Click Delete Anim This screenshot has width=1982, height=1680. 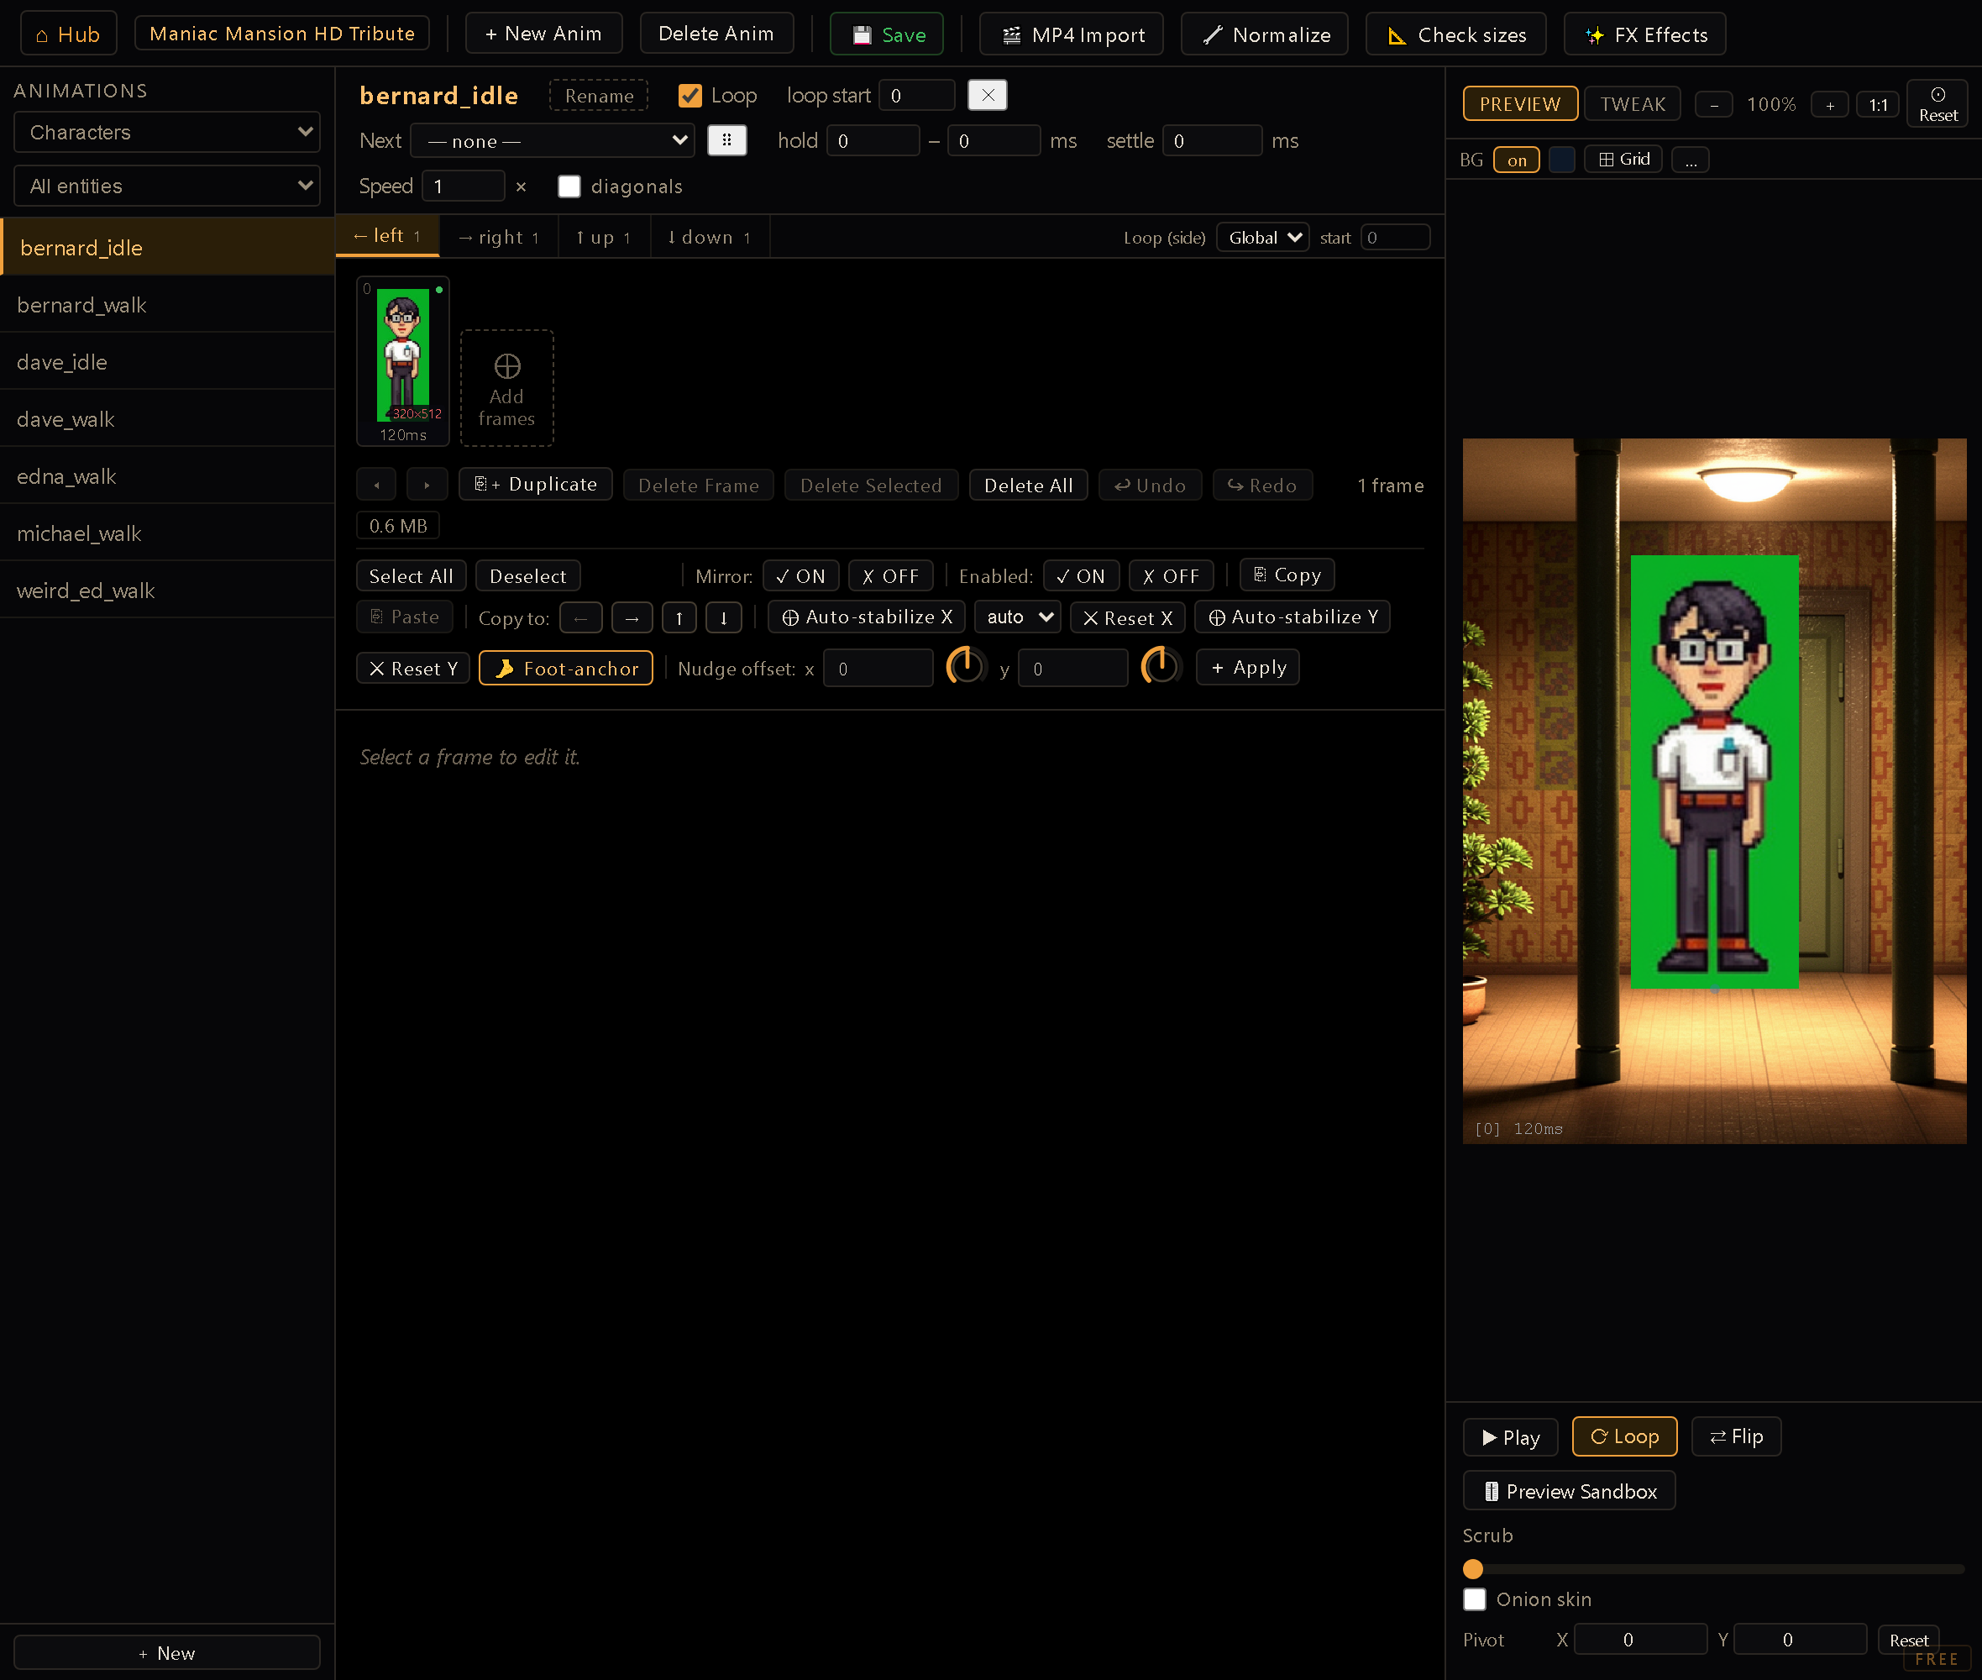[716, 34]
